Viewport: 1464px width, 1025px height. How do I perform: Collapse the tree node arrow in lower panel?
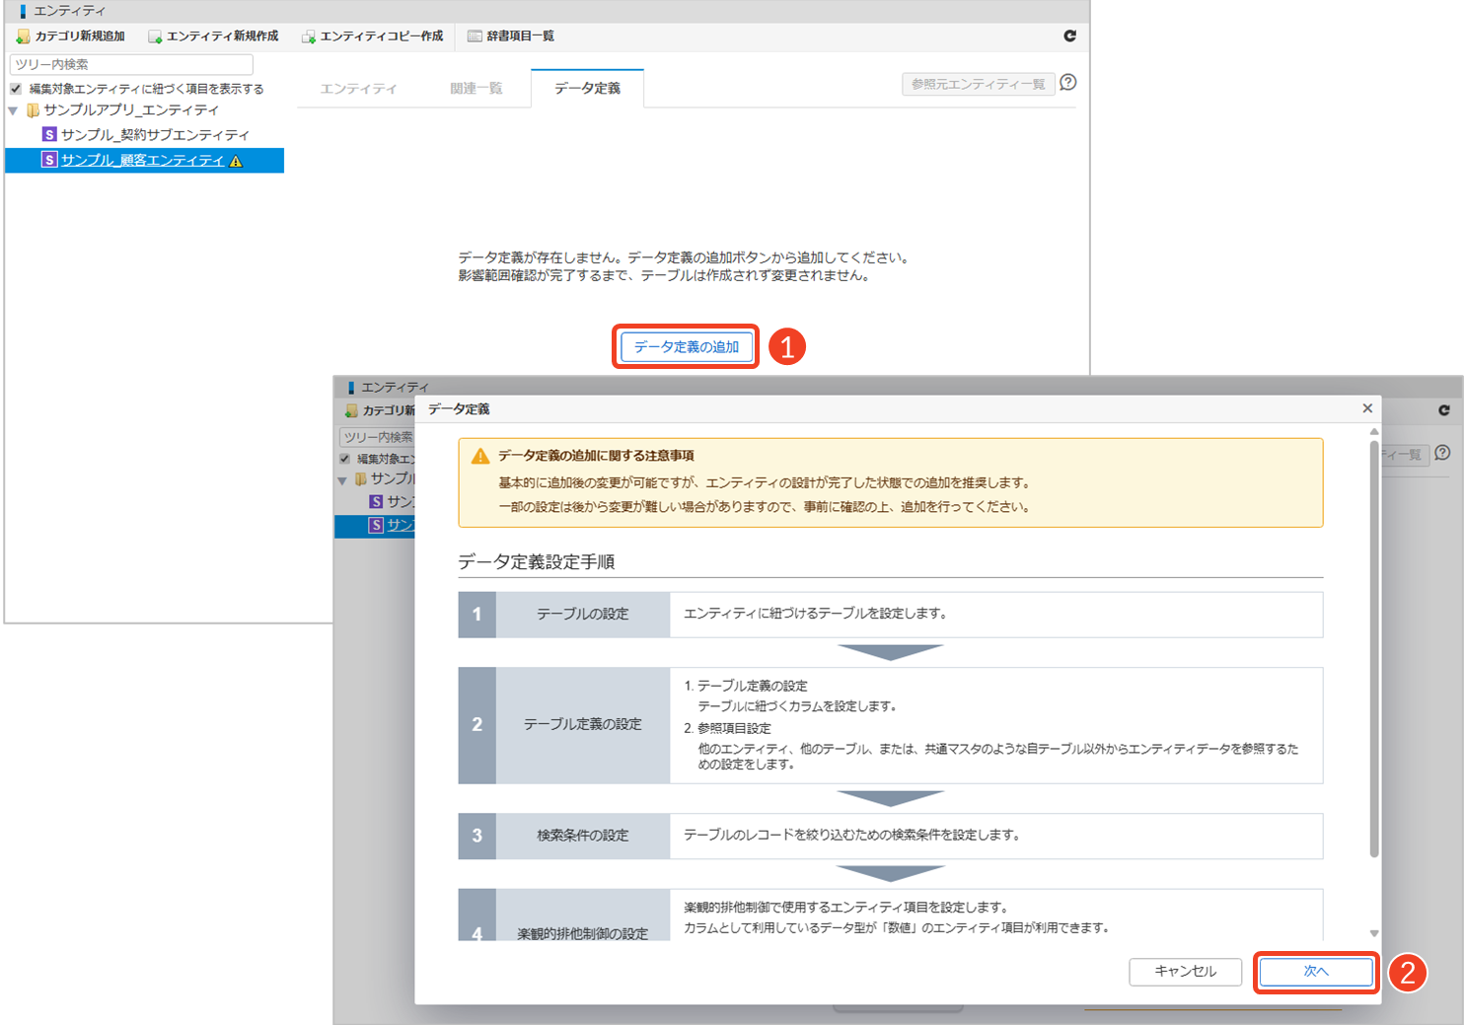pos(342,480)
